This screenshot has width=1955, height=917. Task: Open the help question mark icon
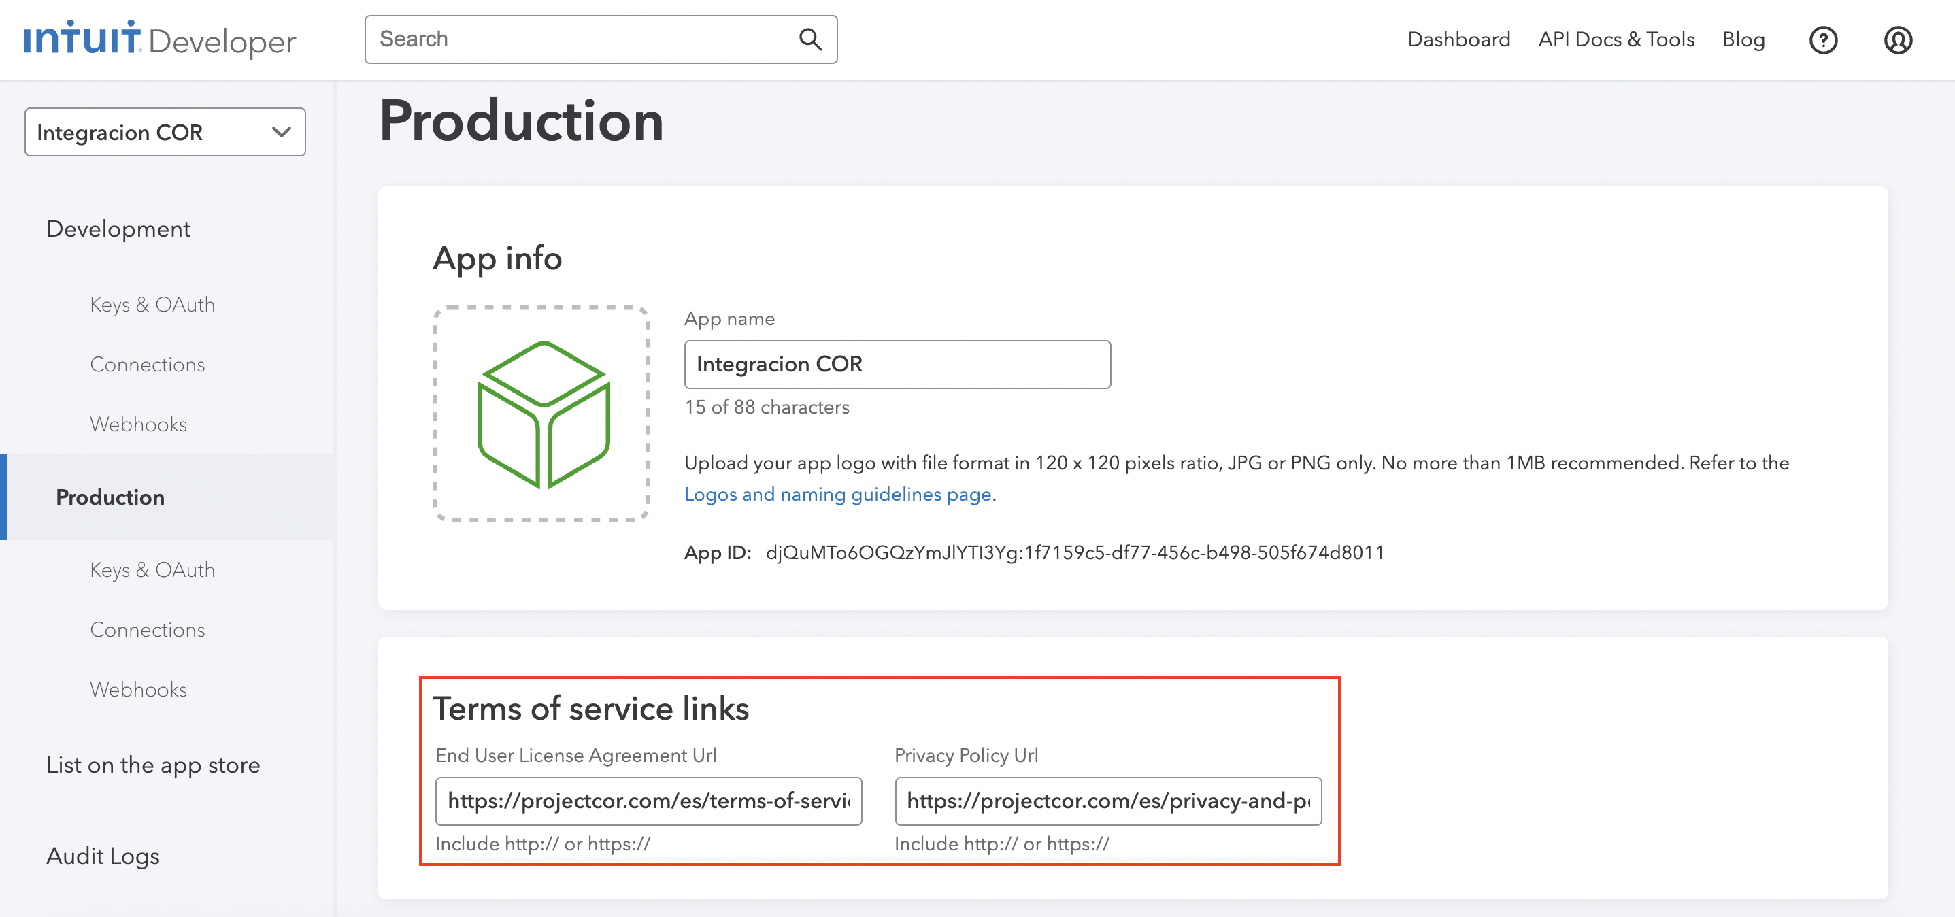pyautogui.click(x=1822, y=40)
